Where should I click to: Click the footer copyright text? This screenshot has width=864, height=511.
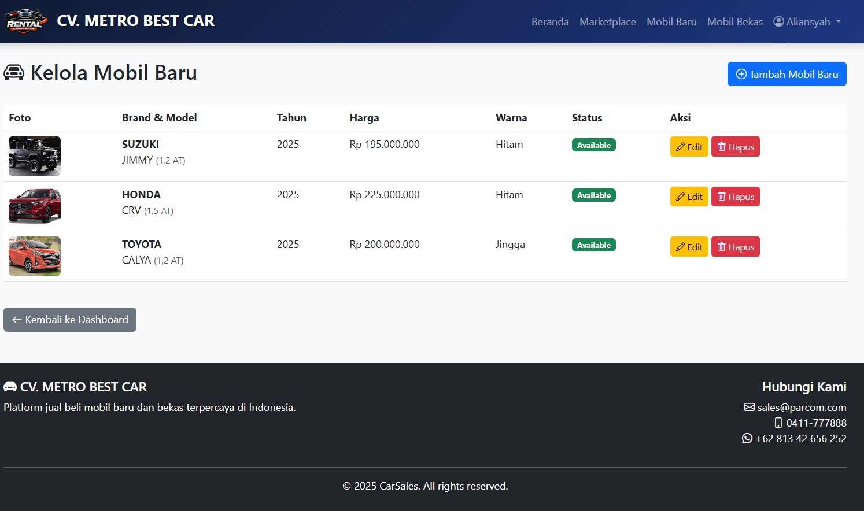click(425, 486)
